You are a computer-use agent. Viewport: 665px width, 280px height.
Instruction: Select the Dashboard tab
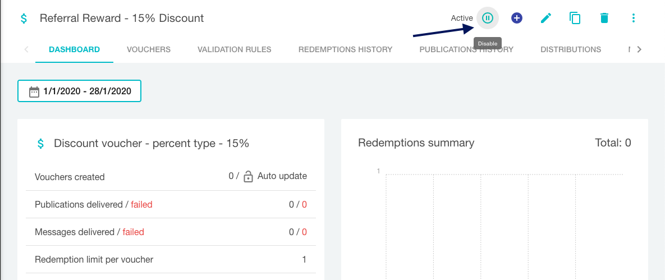point(74,49)
